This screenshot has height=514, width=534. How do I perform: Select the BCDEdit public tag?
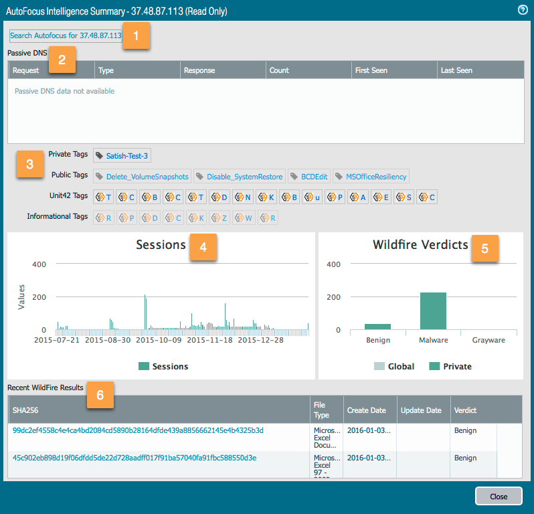pos(308,177)
